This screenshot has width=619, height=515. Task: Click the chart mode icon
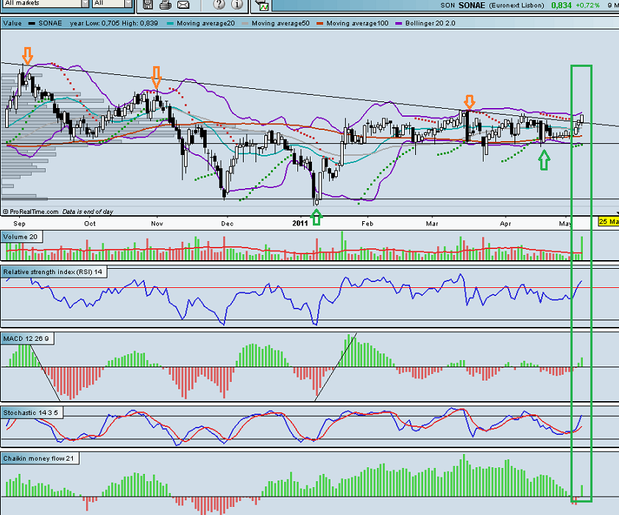262,5
